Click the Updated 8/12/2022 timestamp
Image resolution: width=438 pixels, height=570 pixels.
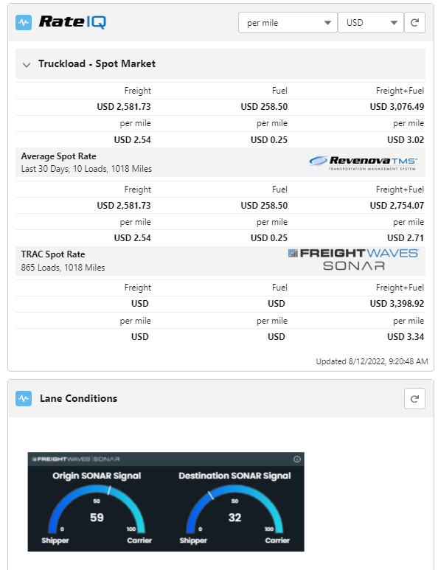[x=372, y=361]
